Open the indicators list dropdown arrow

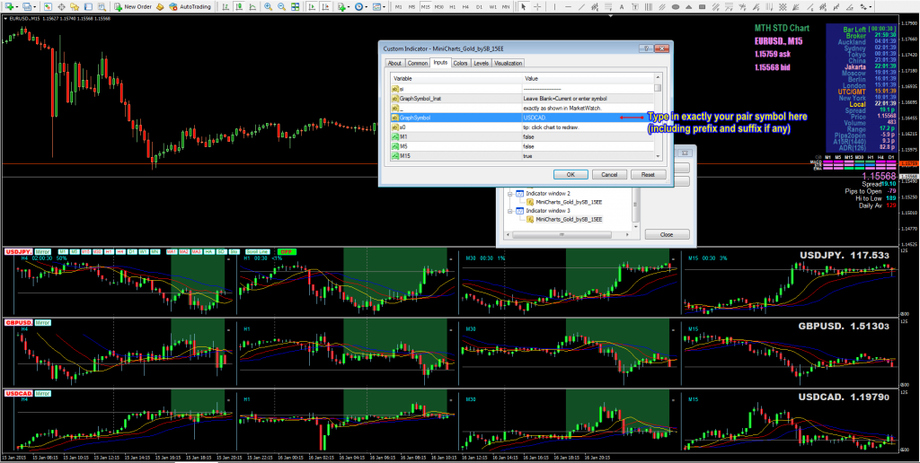[x=349, y=7]
